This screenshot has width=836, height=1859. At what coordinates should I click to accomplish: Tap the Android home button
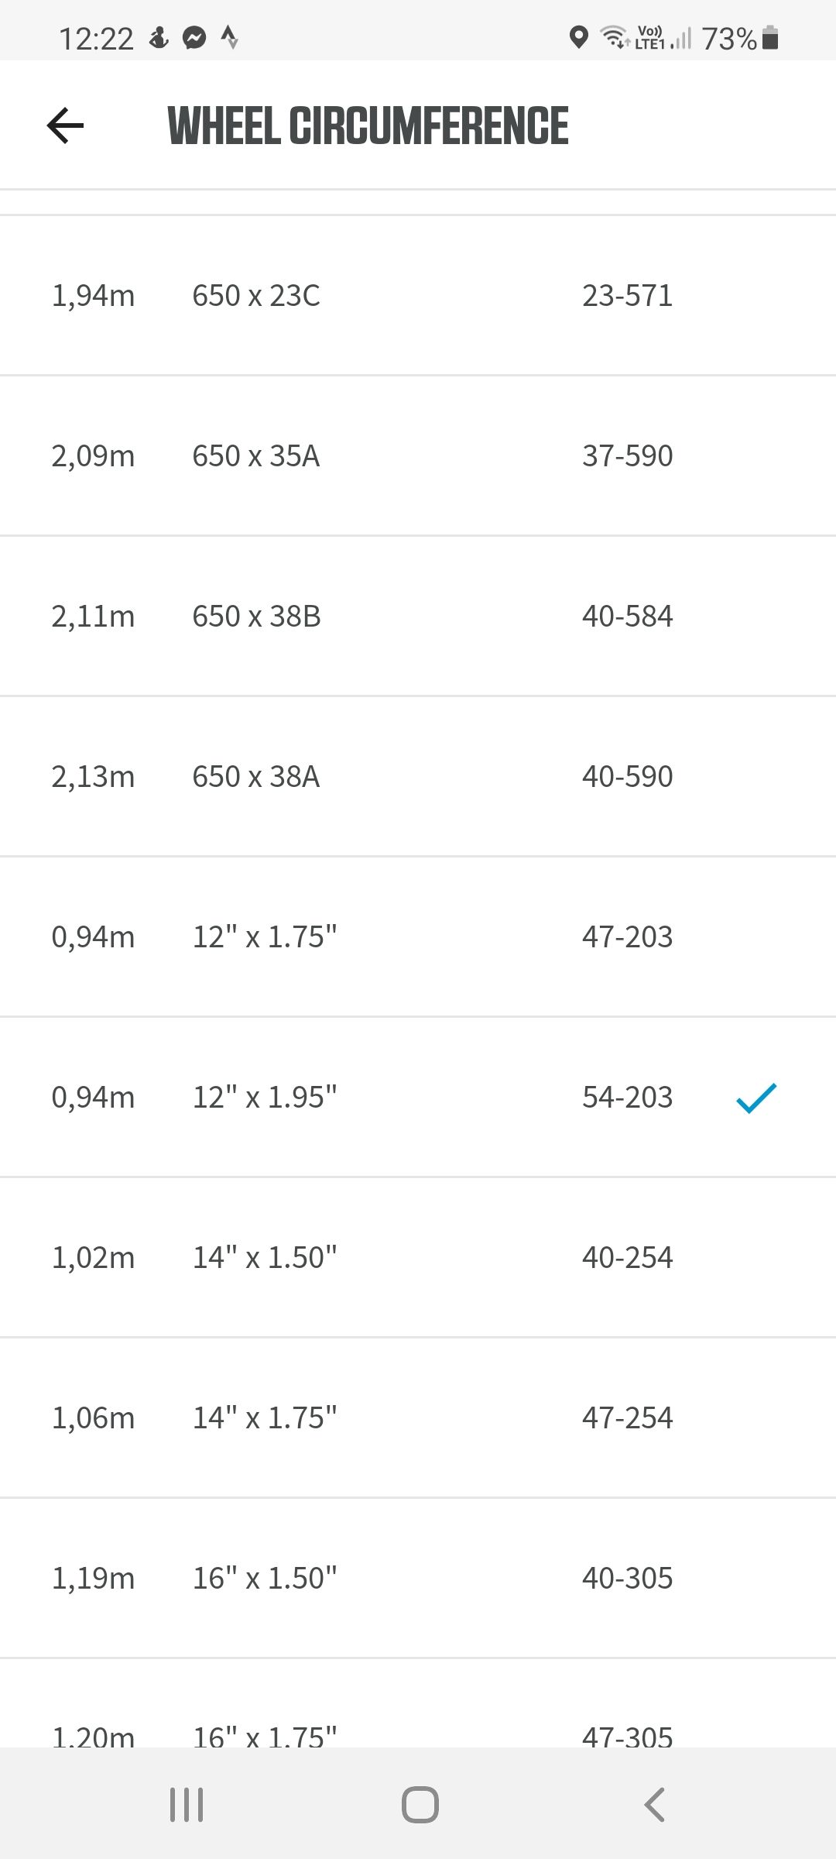420,1805
